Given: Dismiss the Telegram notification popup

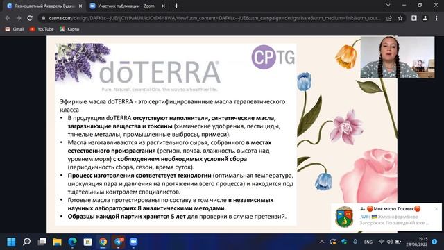Looking at the screenshot, I should click(436, 209).
